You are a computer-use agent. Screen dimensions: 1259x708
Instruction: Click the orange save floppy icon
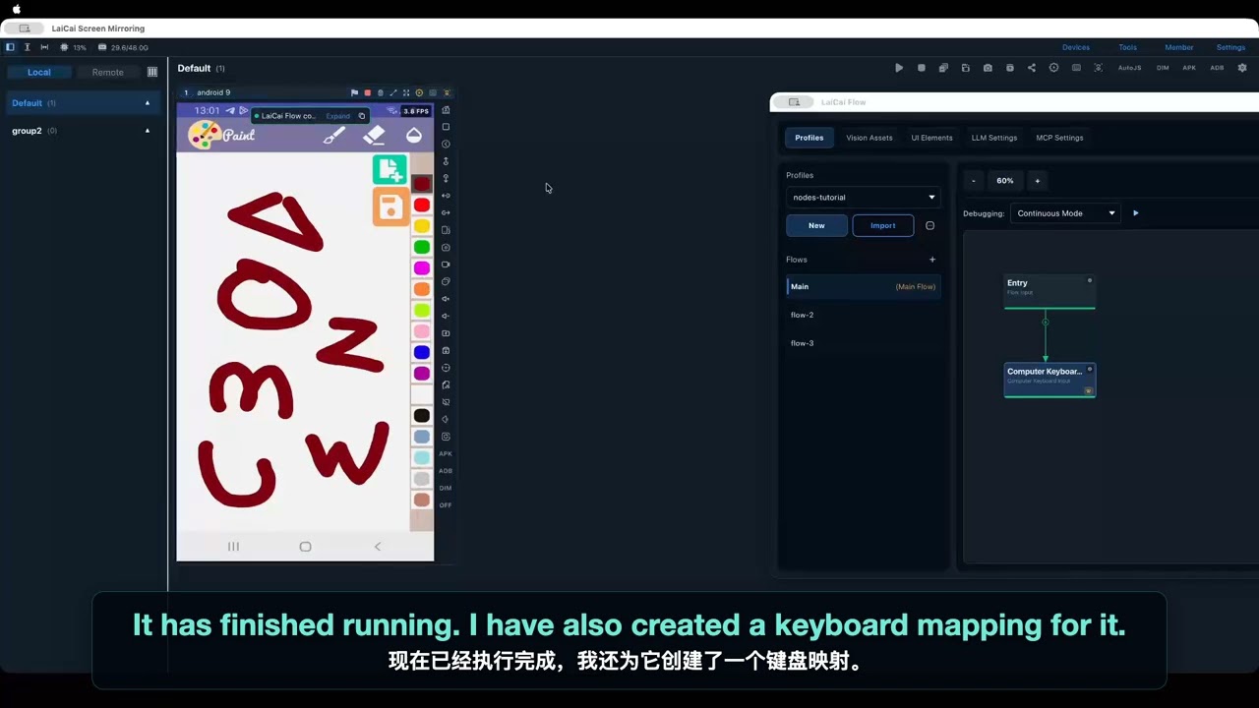[x=390, y=206]
